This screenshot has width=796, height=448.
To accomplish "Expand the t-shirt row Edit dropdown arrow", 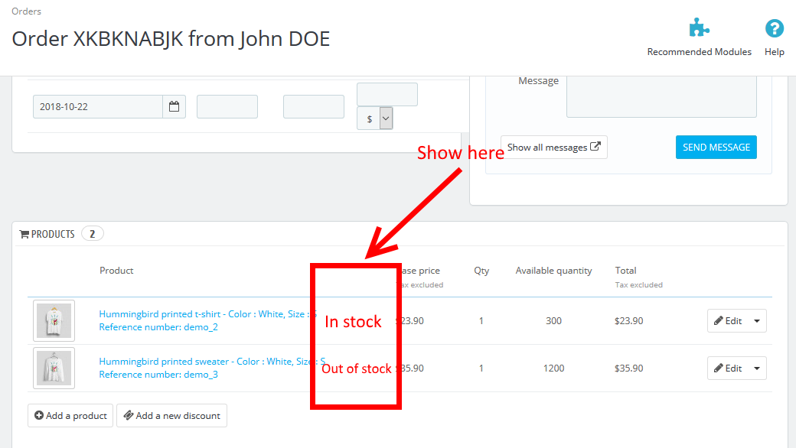I will pos(757,321).
